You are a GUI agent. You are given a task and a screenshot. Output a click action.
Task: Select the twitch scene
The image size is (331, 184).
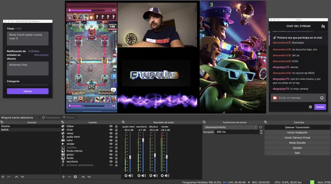pyautogui.click(x=30, y=130)
